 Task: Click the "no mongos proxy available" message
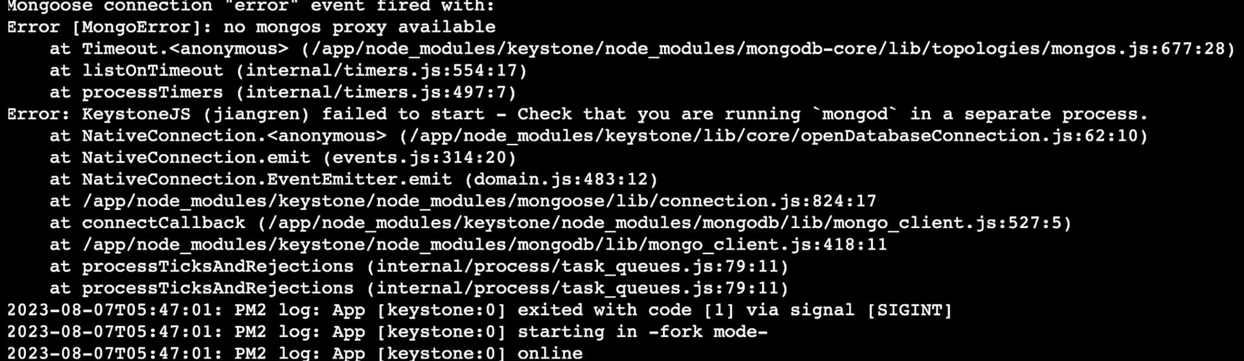[359, 27]
